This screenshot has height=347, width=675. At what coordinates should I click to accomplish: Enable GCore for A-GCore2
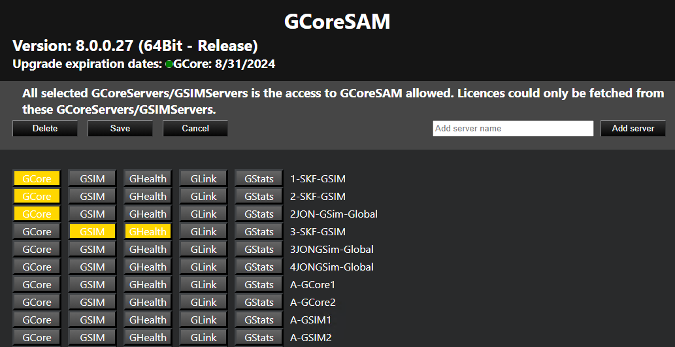[37, 302]
